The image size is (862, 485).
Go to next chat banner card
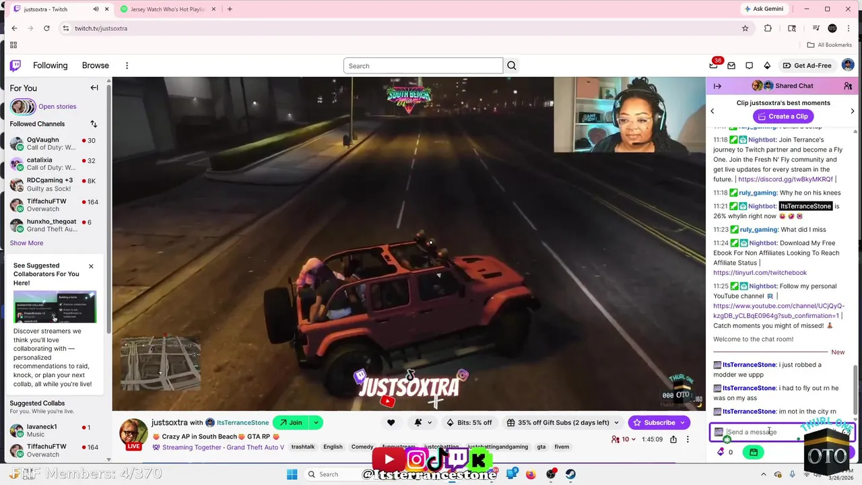pyautogui.click(x=853, y=110)
